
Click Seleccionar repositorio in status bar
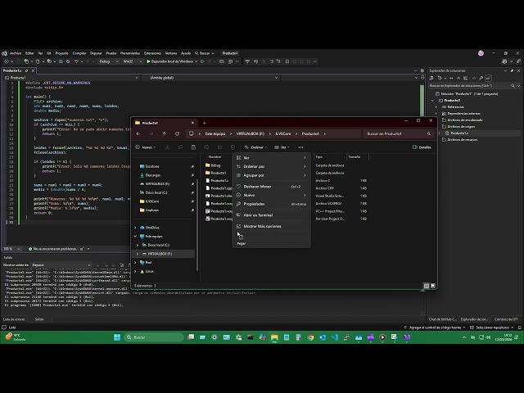pos(492,327)
